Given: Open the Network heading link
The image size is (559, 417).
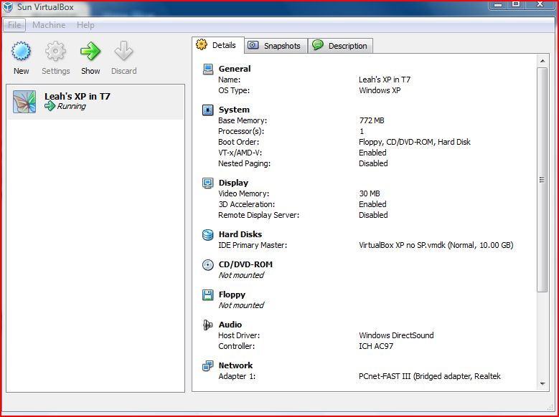Looking at the screenshot, I should [235, 365].
